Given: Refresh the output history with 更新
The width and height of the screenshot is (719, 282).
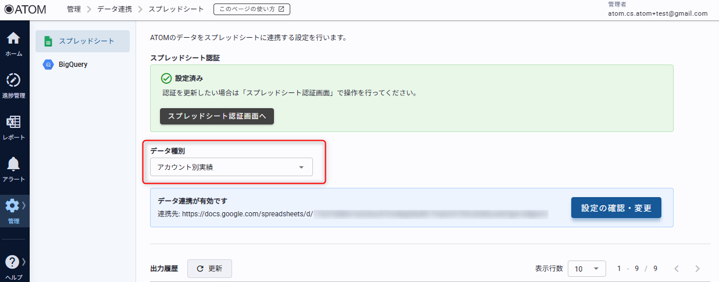Looking at the screenshot, I should tap(209, 269).
